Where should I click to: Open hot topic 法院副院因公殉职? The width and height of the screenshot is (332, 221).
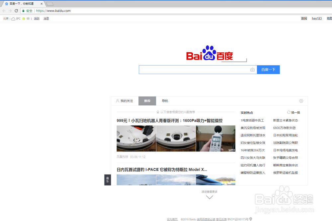[286, 143]
